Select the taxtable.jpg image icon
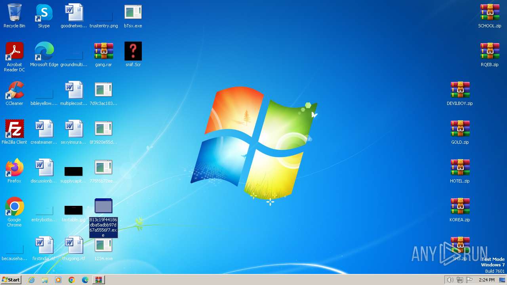This screenshot has width=507, height=285. click(74, 210)
